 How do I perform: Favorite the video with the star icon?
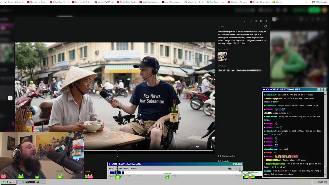point(261,21)
